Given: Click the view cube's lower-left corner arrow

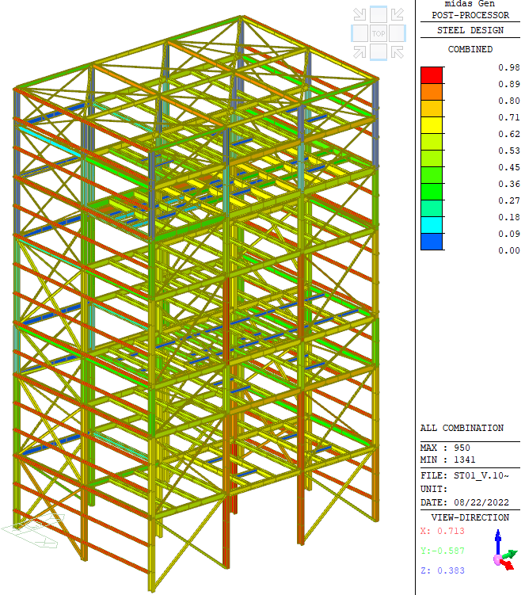Looking at the screenshot, I should [x=360, y=52].
